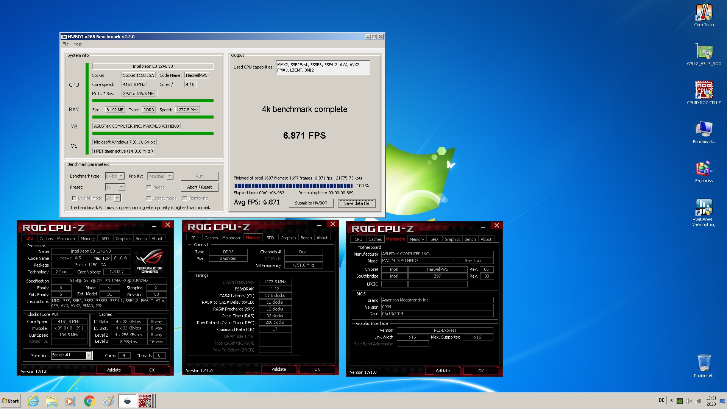This screenshot has width=727, height=409.
Task: Toggle Overkill mode checkbox
Action: [x=74, y=198]
